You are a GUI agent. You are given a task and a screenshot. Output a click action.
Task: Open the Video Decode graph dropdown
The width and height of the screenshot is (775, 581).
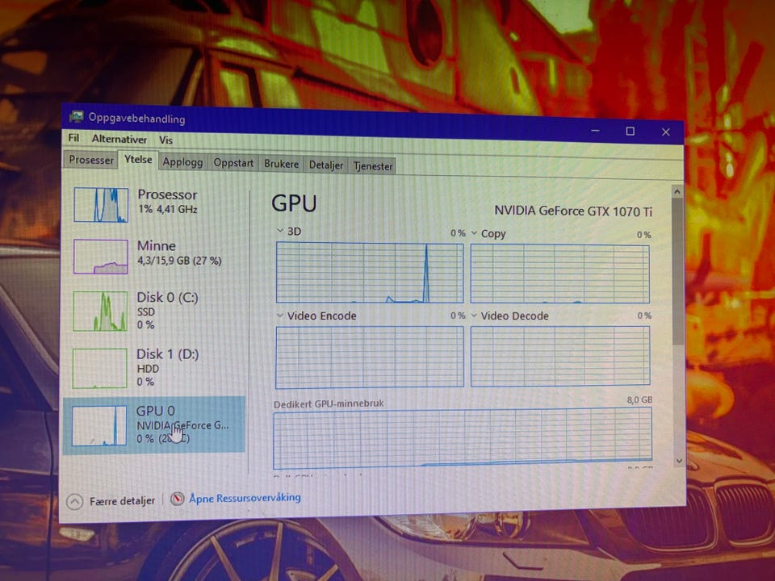point(474,316)
